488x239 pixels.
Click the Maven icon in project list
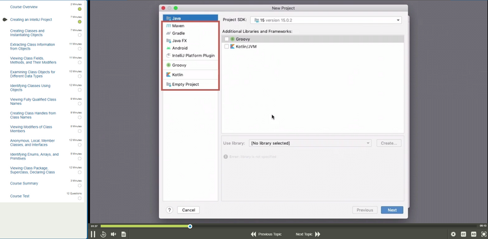(x=168, y=25)
